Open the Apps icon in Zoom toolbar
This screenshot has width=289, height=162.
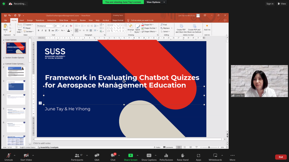coord(198,156)
